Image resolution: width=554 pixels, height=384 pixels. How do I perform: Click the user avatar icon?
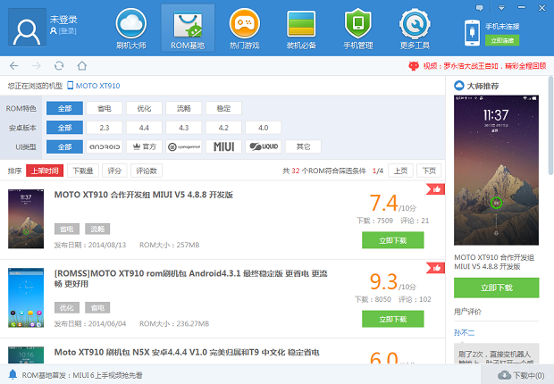tap(27, 28)
